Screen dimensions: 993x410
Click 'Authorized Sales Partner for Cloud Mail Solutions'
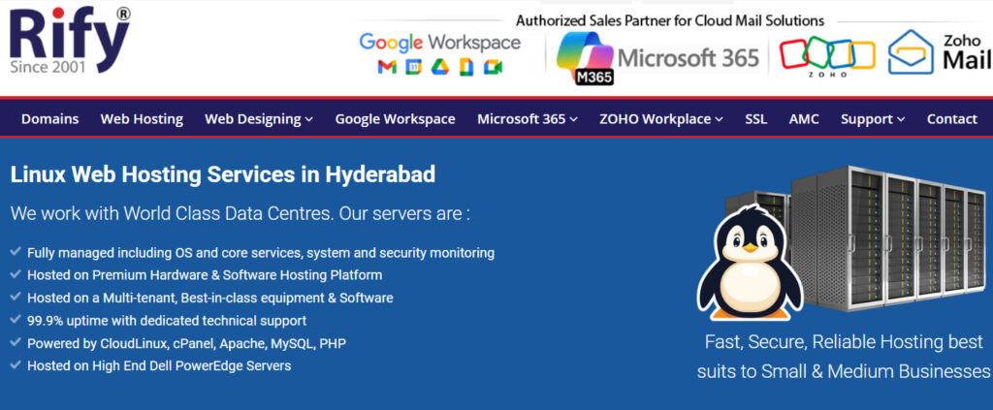(670, 20)
